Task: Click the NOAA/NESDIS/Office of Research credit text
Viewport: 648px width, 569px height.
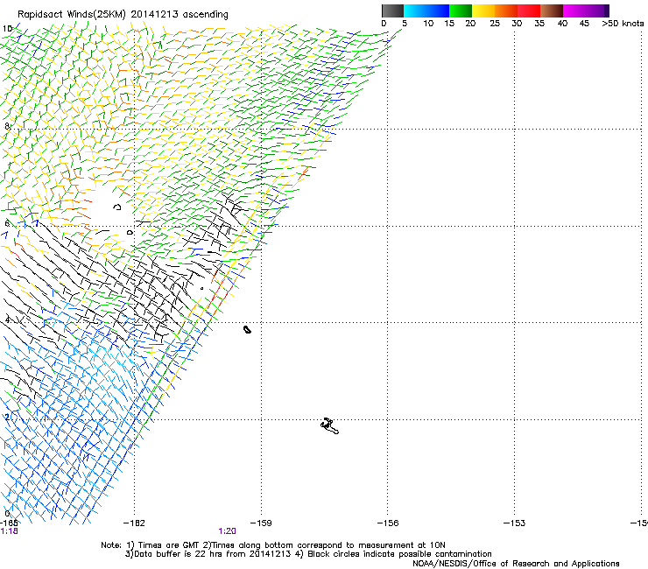Action: 516,564
